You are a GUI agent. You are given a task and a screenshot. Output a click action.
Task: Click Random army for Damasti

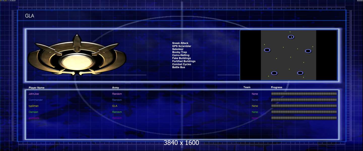pyautogui.click(x=117, y=112)
